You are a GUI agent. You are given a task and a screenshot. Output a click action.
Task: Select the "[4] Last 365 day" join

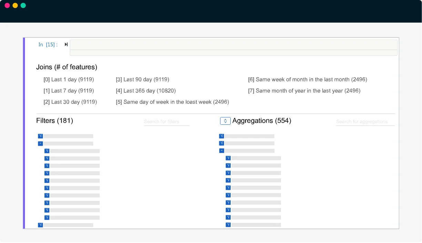(x=146, y=91)
